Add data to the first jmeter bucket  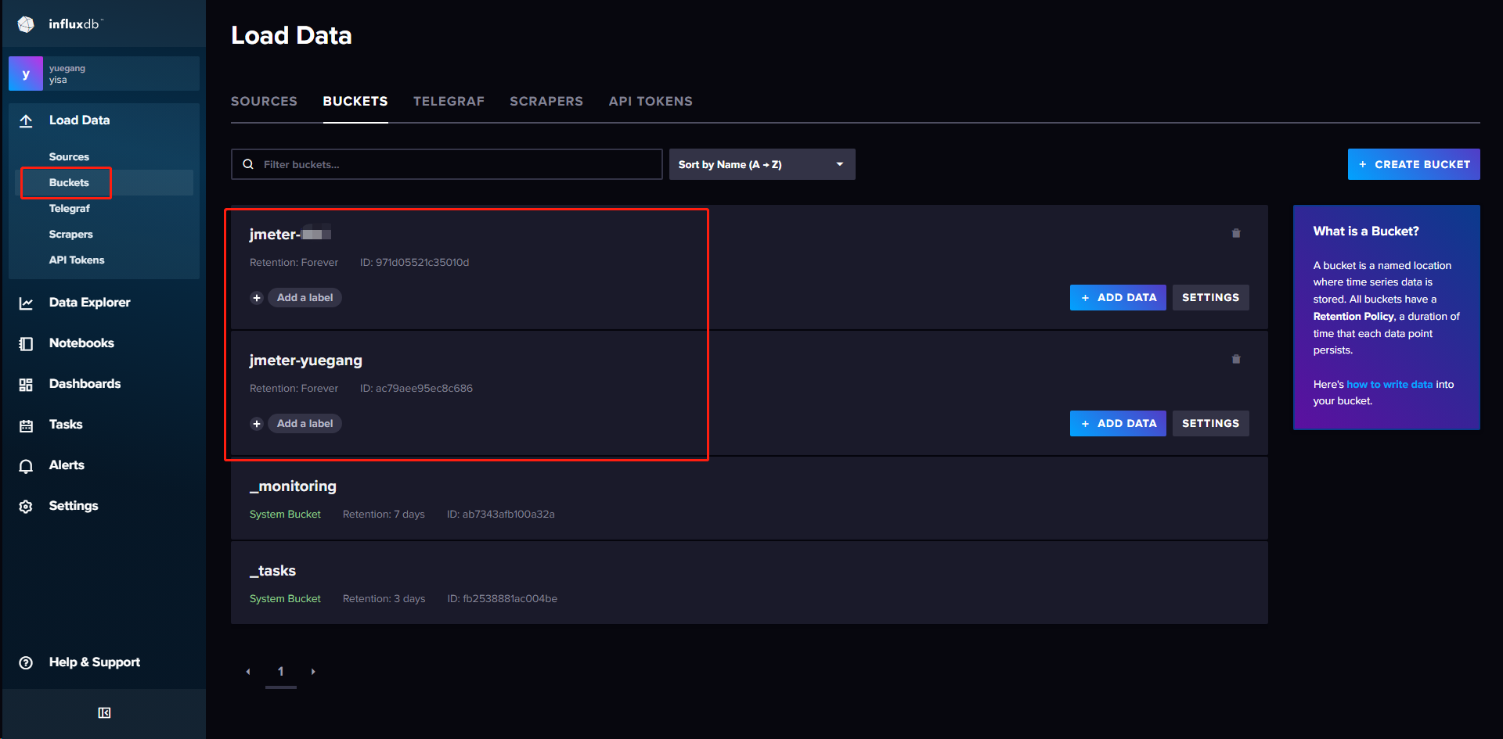click(x=1118, y=298)
